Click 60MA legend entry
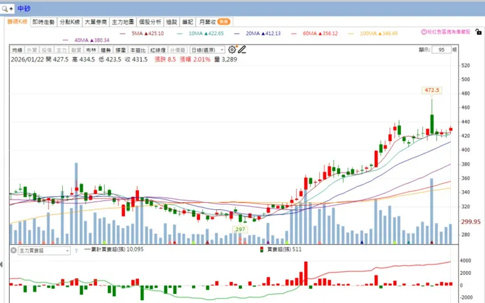Viewport: 485px width, 303px height. pyautogui.click(x=315, y=33)
